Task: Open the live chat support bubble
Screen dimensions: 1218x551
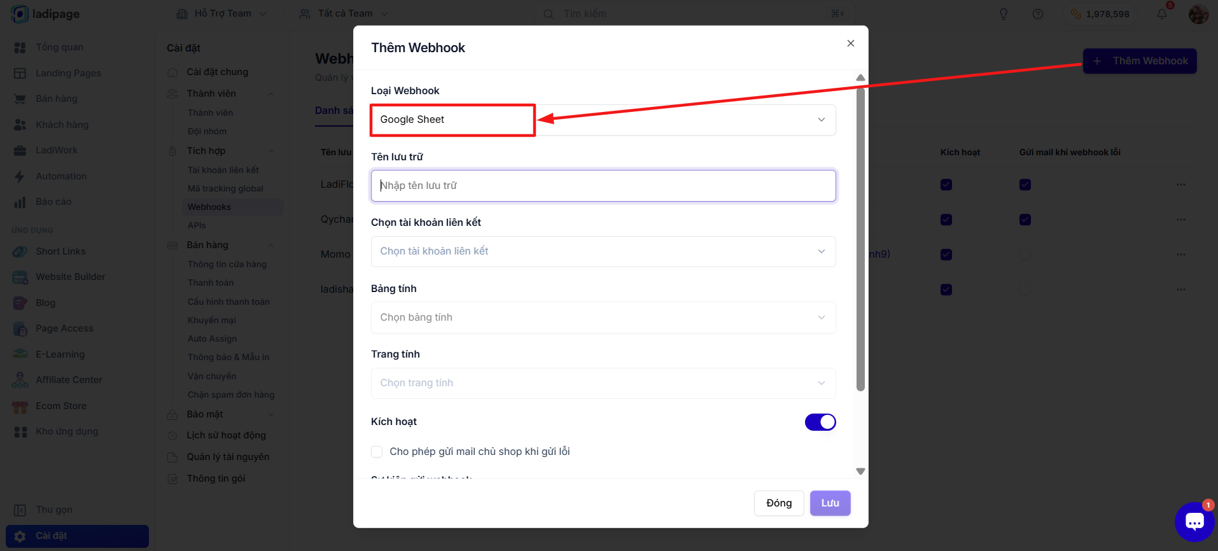Action: point(1194,522)
